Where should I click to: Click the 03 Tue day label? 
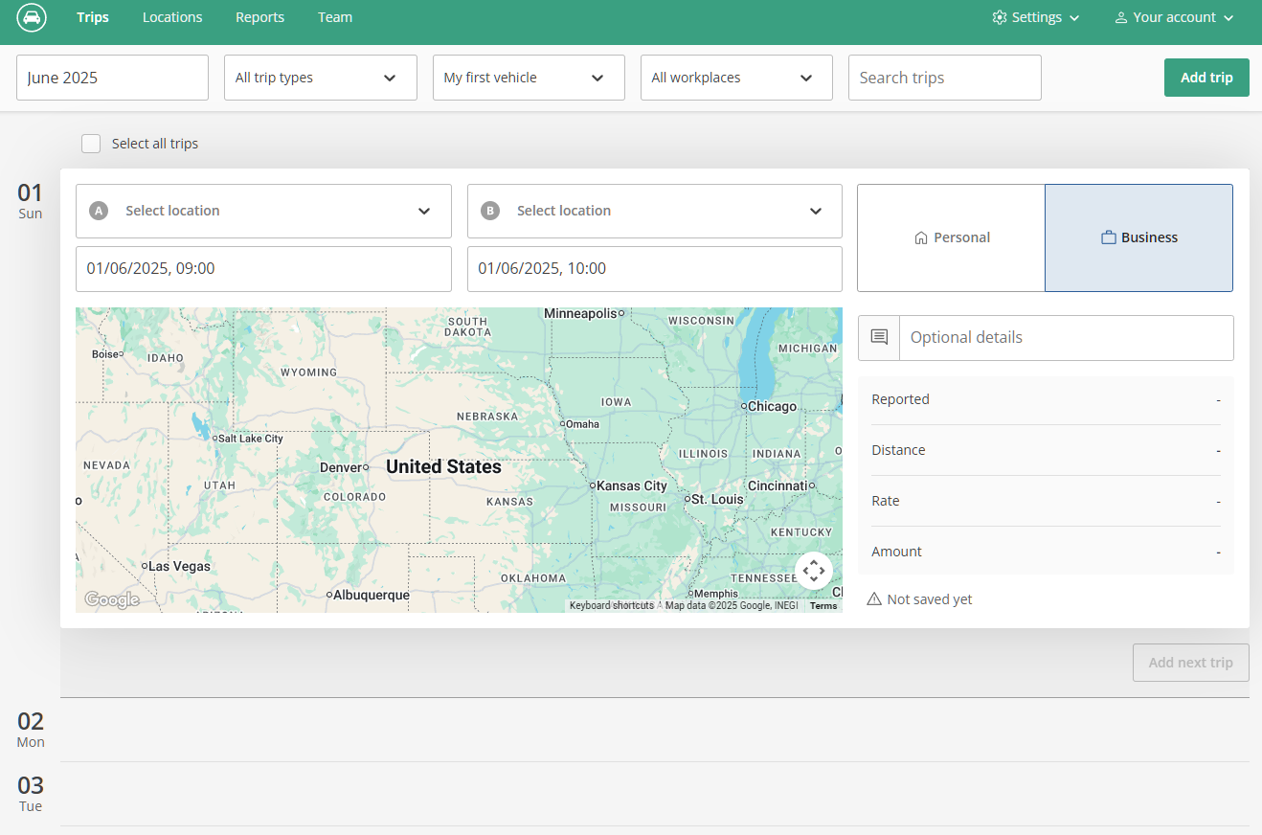[x=31, y=794]
